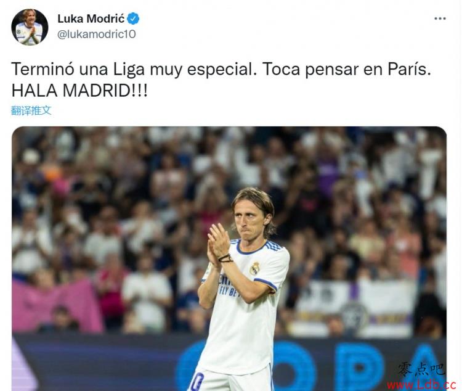Click the Real Madrid crest on the jersey
The height and width of the screenshot is (391, 462).
[254, 268]
